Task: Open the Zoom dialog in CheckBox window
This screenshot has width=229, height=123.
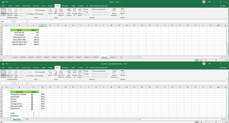Action: pyautogui.click(x=50, y=73)
